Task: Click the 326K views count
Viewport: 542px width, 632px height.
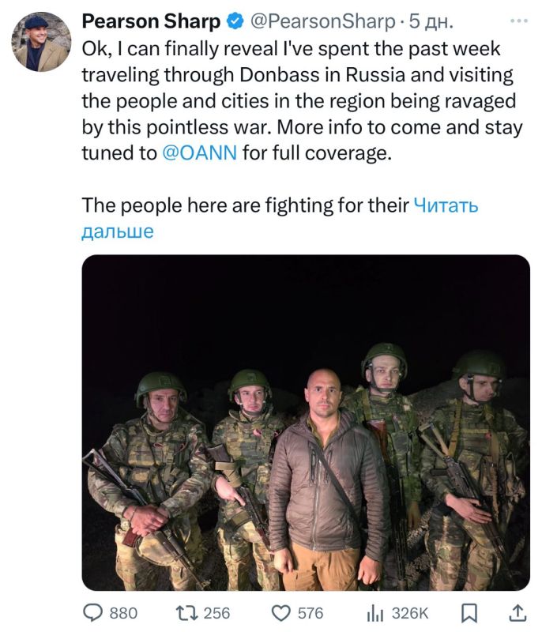Action: [410, 612]
